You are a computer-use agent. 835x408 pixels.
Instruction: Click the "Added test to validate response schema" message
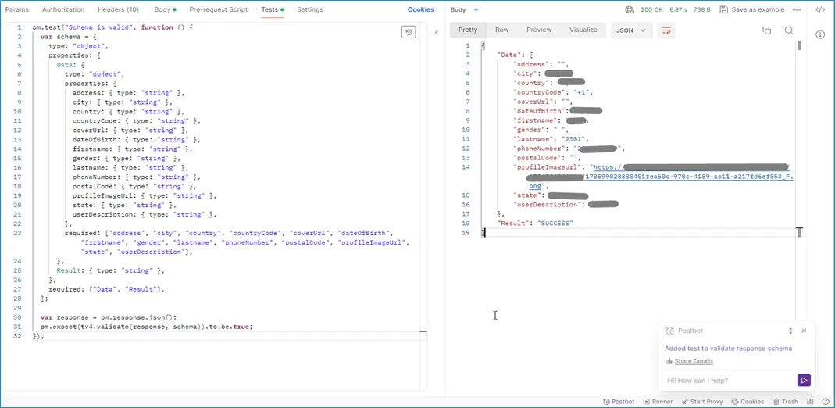(728, 349)
